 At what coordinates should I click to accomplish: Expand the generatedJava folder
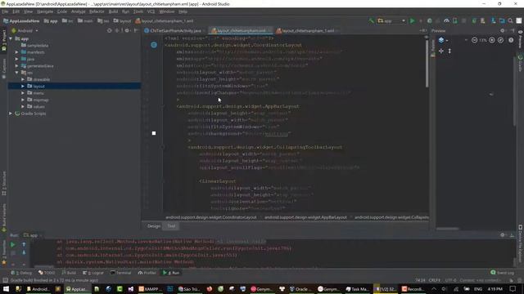[16, 66]
